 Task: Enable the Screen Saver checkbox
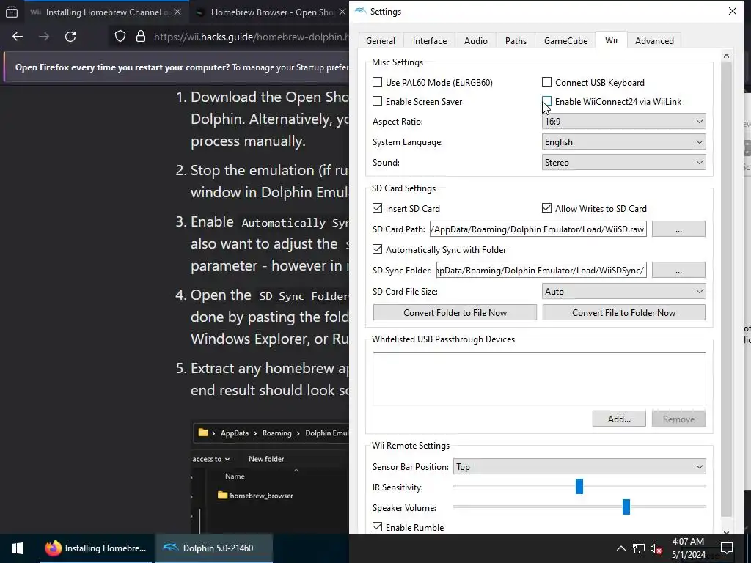(x=378, y=101)
